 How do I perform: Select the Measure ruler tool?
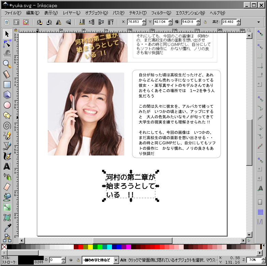click(7, 74)
